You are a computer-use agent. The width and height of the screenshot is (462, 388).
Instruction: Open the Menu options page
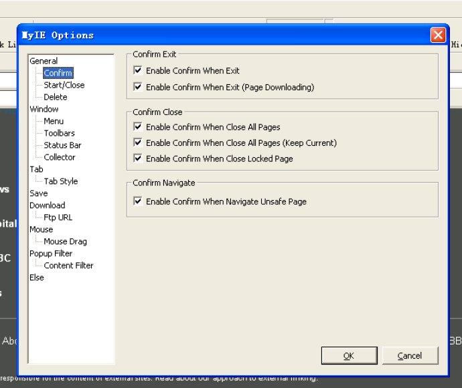54,121
